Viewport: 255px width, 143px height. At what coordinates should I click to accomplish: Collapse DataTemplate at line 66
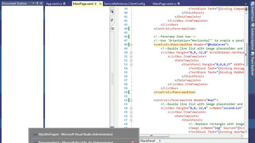(131, 116)
